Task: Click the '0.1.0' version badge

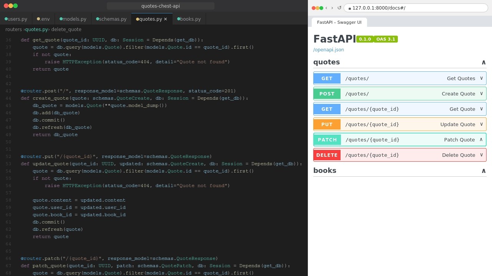Action: (365, 39)
